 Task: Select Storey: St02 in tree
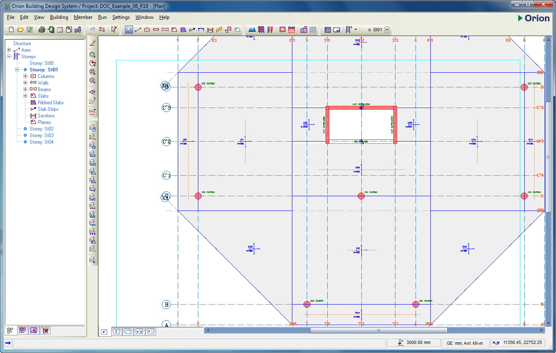tap(41, 129)
